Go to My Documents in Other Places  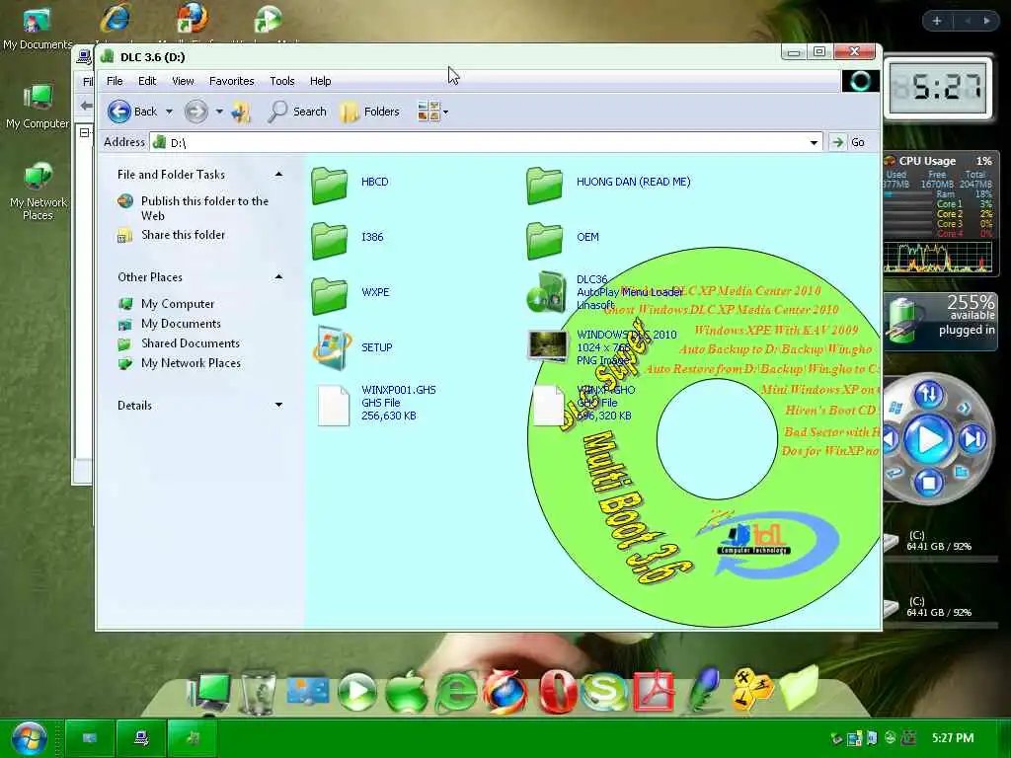(x=182, y=324)
